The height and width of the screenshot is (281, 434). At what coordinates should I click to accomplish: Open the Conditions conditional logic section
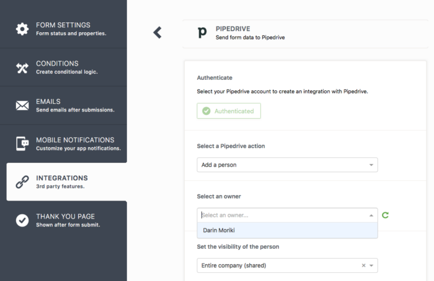tap(67, 67)
